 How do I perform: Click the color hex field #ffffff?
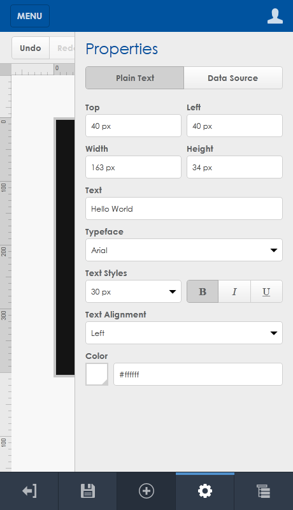(x=198, y=374)
